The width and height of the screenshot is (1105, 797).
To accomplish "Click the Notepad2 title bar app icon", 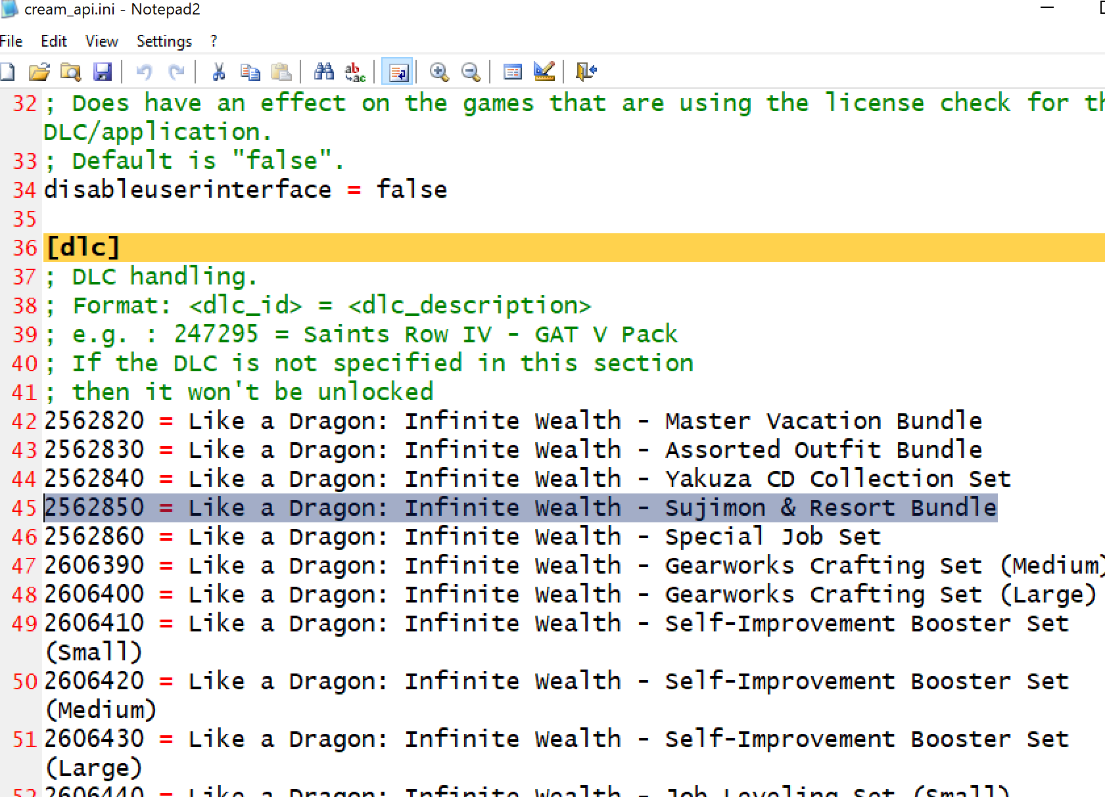I will click(x=9, y=9).
